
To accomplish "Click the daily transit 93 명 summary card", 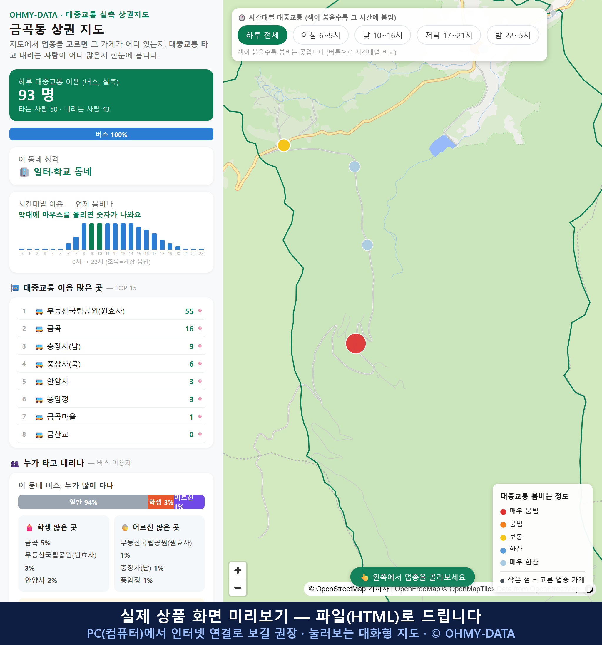I will [111, 95].
